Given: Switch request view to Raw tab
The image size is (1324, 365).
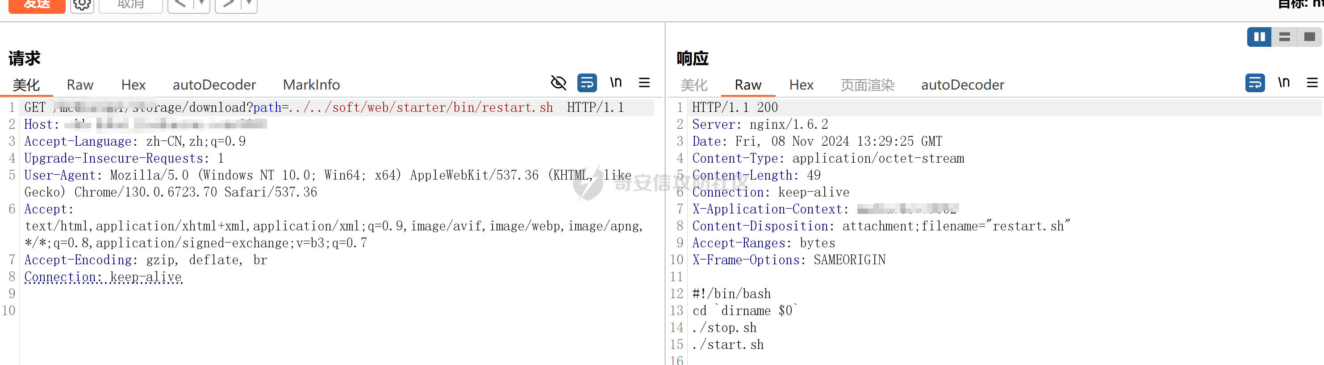Looking at the screenshot, I should pos(80,85).
